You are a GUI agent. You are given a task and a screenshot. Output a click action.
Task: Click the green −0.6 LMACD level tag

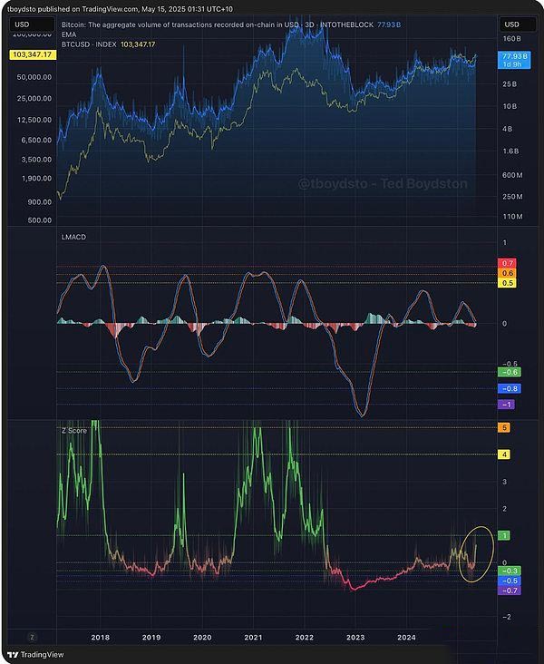510,372
